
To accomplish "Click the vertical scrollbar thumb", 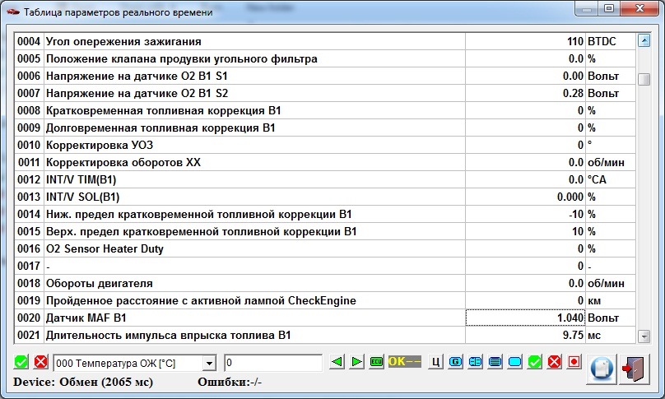I will [644, 79].
